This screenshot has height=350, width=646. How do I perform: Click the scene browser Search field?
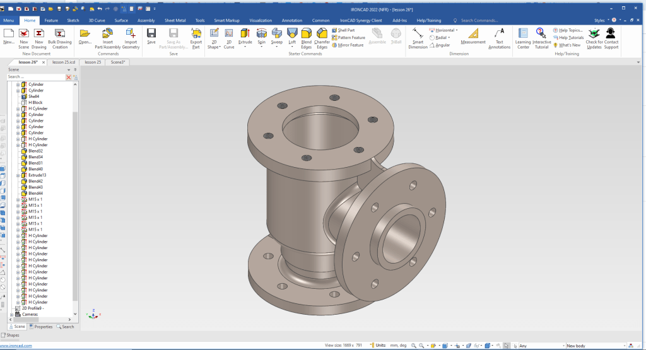[x=35, y=77]
